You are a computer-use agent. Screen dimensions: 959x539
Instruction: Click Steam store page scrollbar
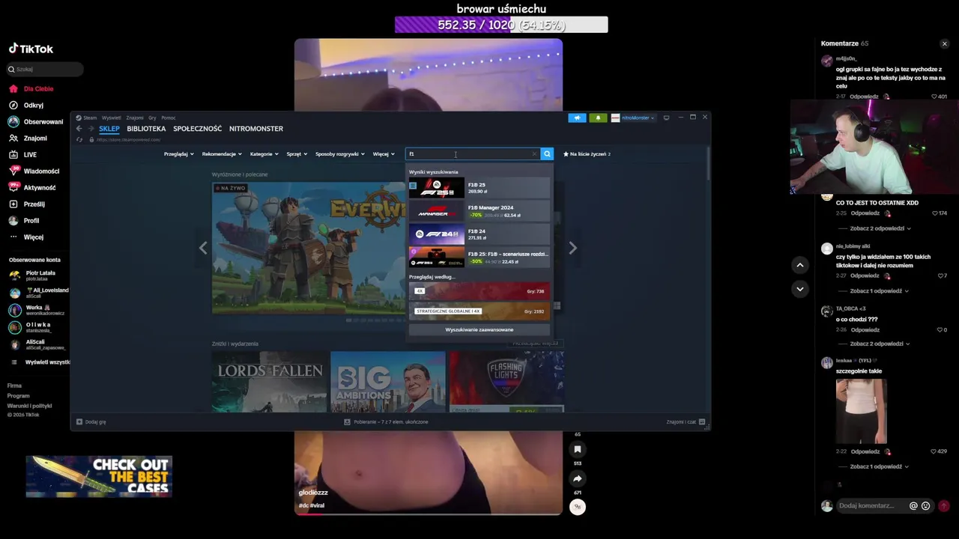(708, 163)
